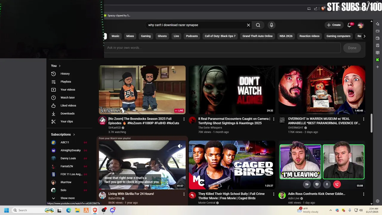382x215 pixels.
Task: Open the Adin Live channel avatar
Action: 282,195
